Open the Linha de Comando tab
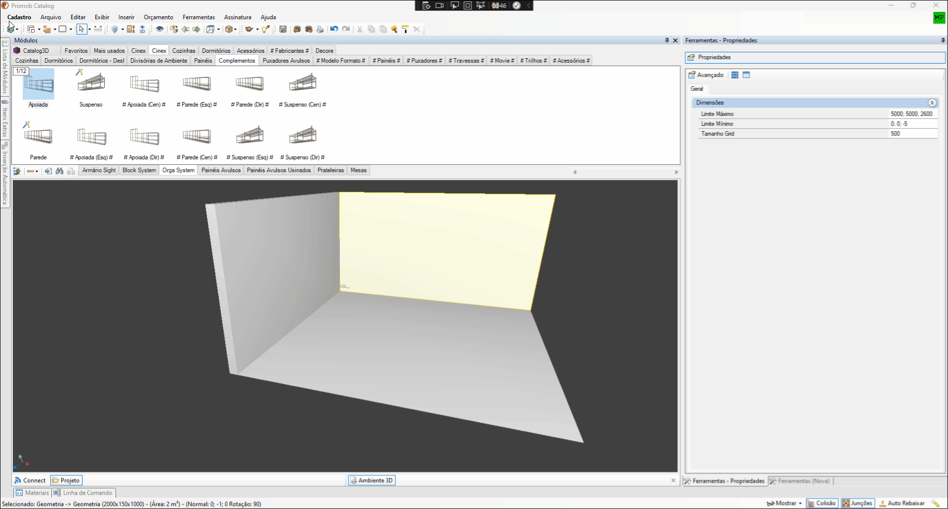The height and width of the screenshot is (509, 948). [83, 493]
